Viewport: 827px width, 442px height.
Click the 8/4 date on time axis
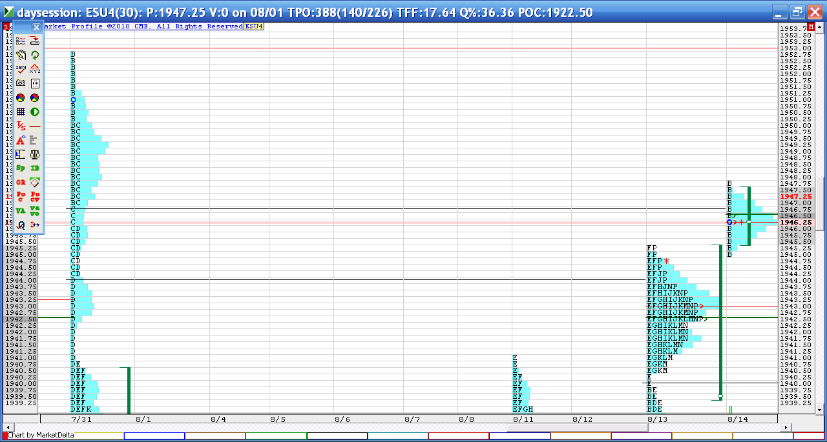(x=218, y=419)
